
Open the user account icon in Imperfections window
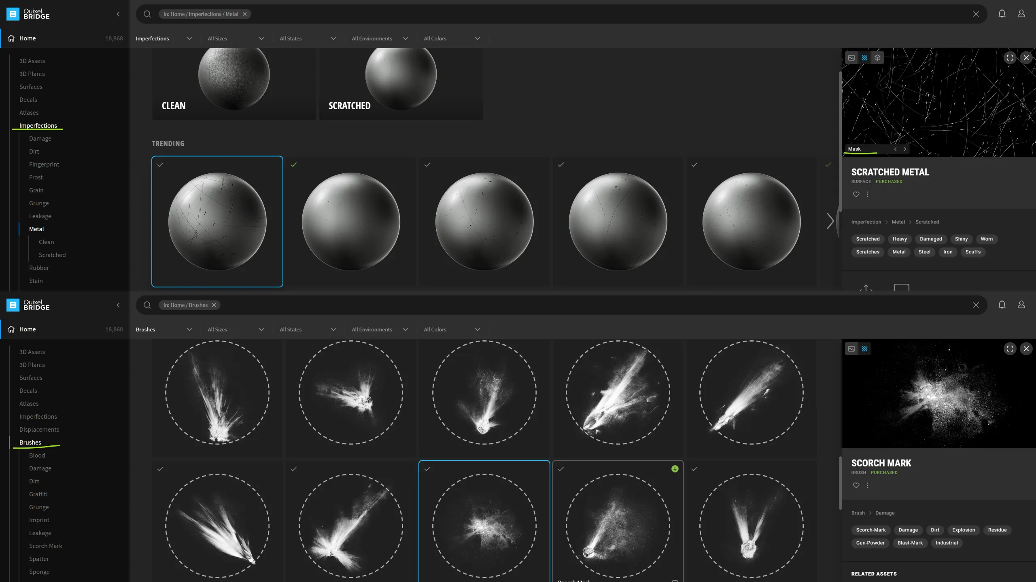(1021, 14)
